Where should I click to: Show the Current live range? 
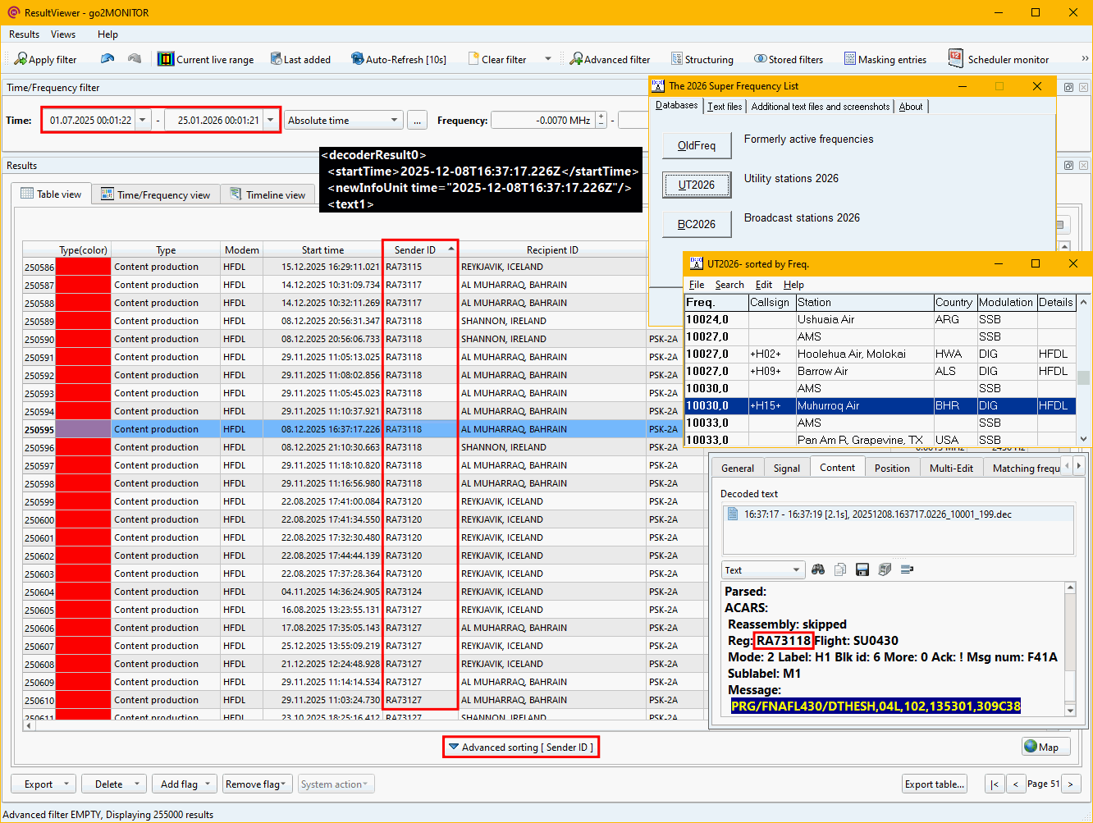pos(205,59)
